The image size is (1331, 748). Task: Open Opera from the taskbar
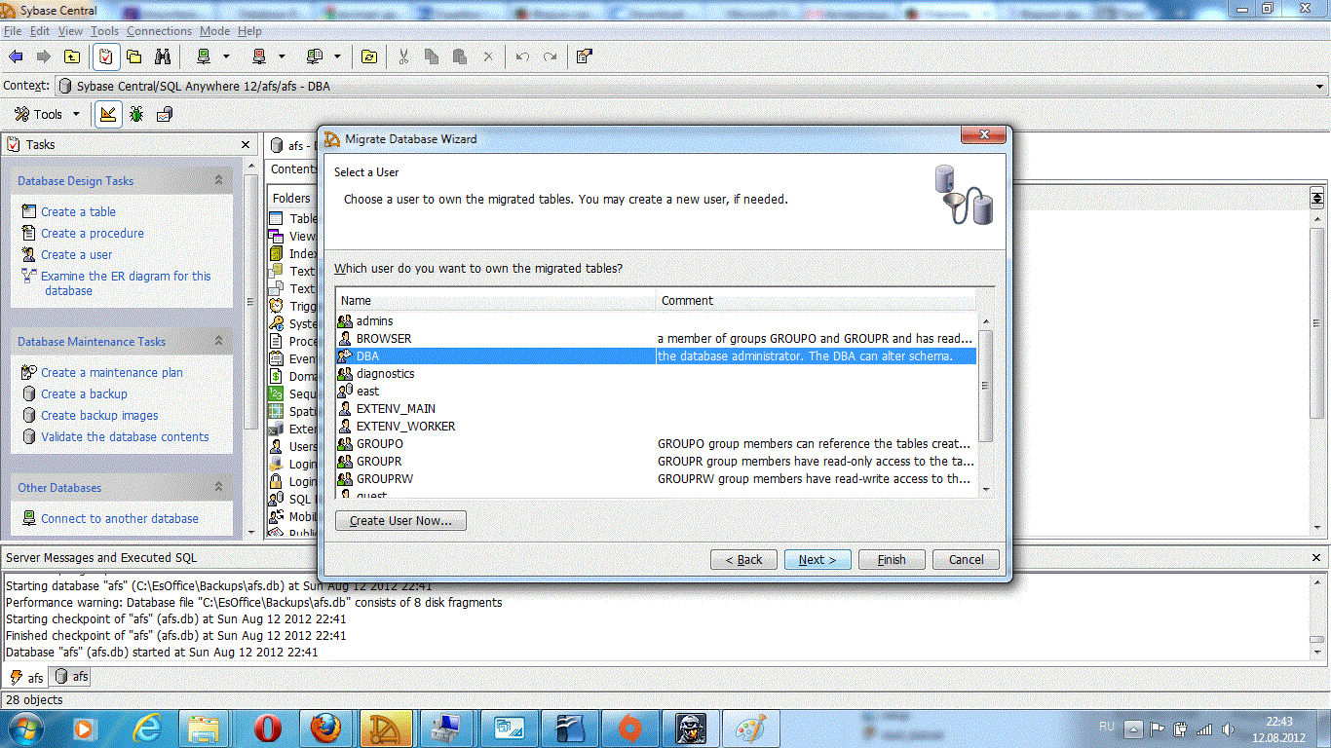(268, 728)
